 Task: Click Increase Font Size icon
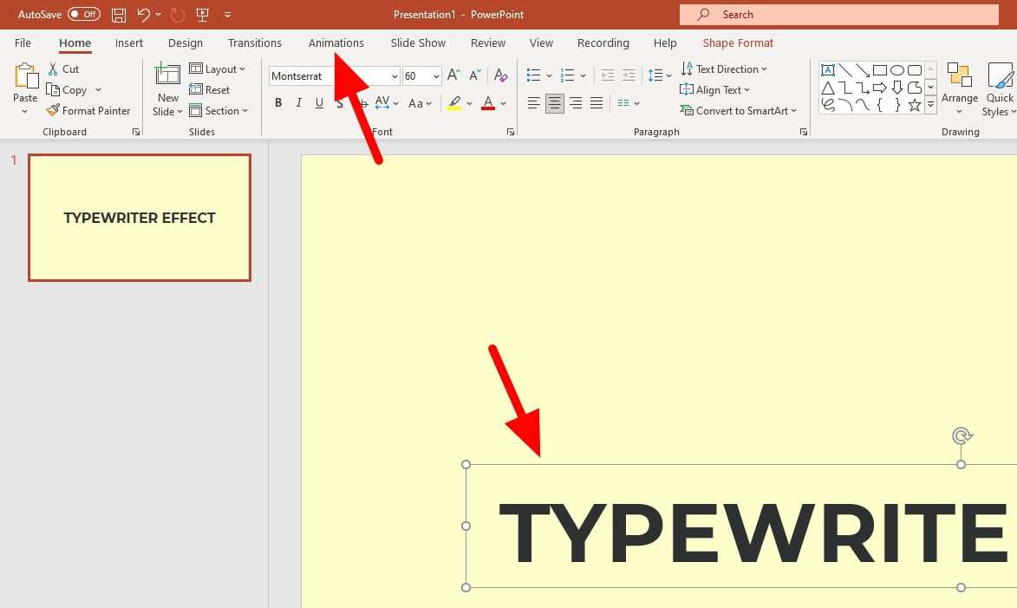point(453,75)
